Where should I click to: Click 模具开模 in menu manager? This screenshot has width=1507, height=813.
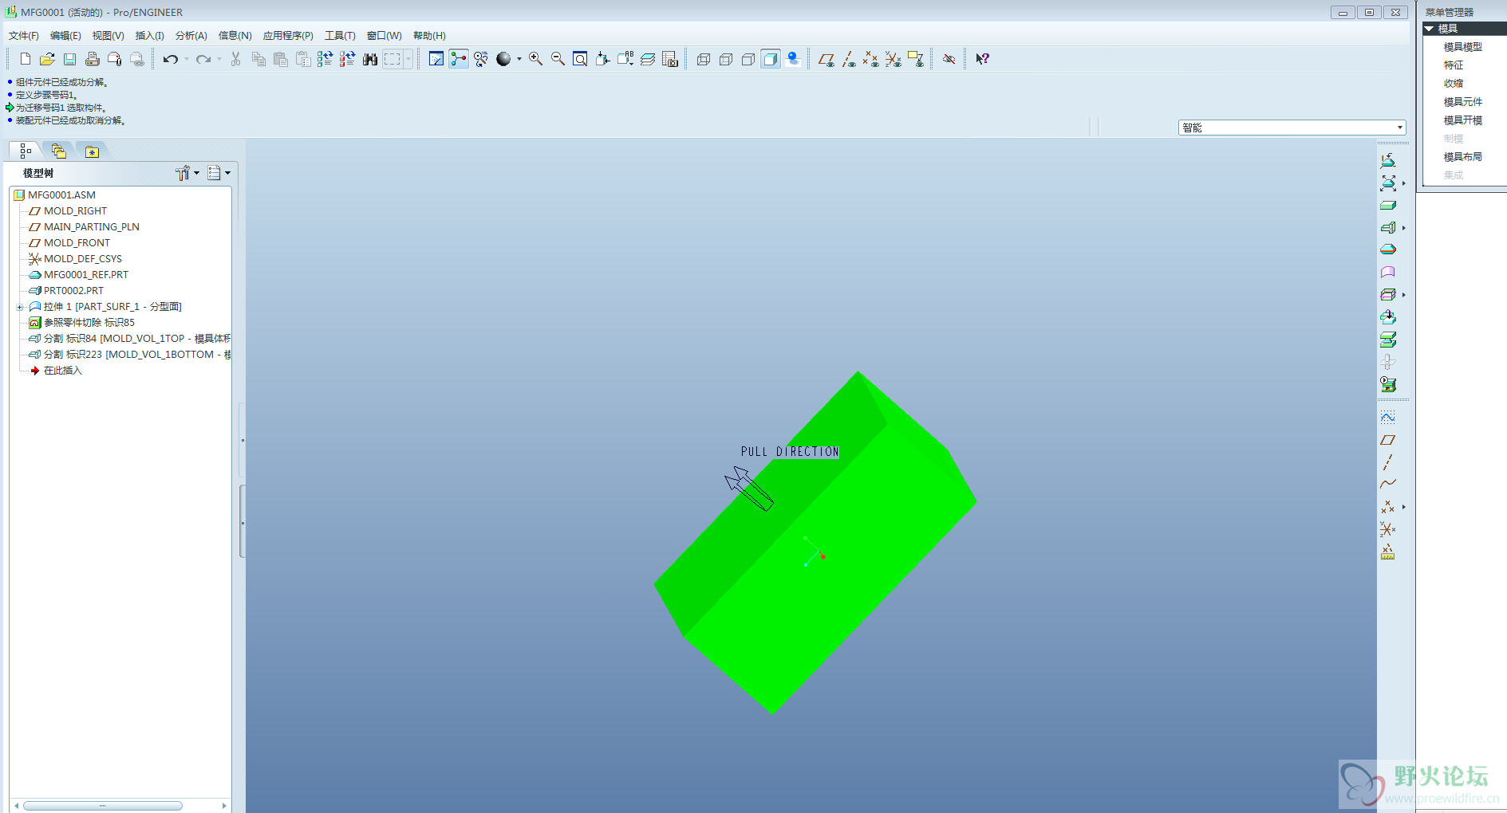1462,120
